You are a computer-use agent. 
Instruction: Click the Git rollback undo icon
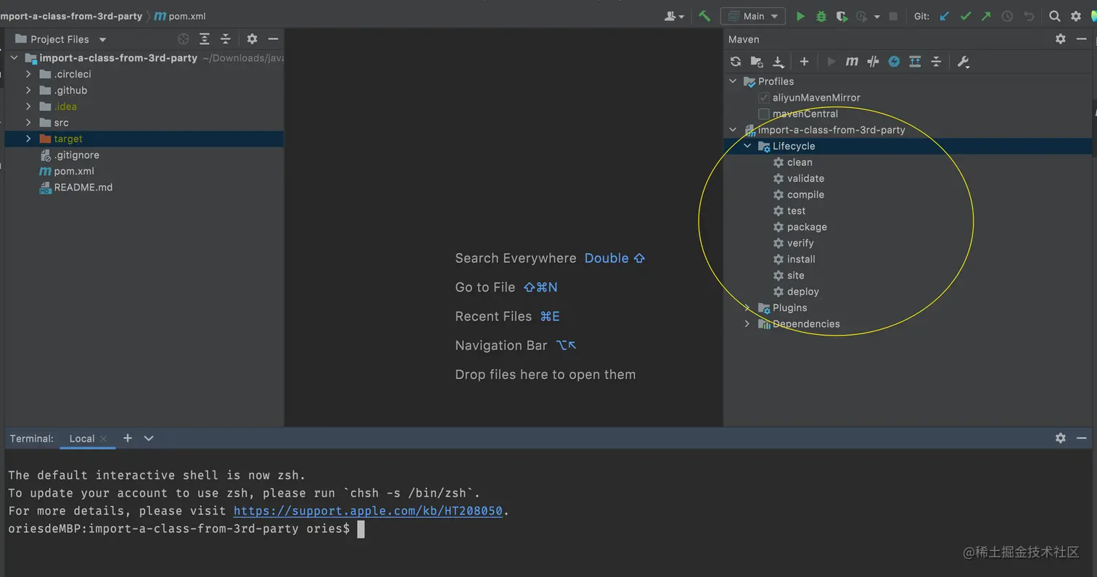(x=1028, y=16)
